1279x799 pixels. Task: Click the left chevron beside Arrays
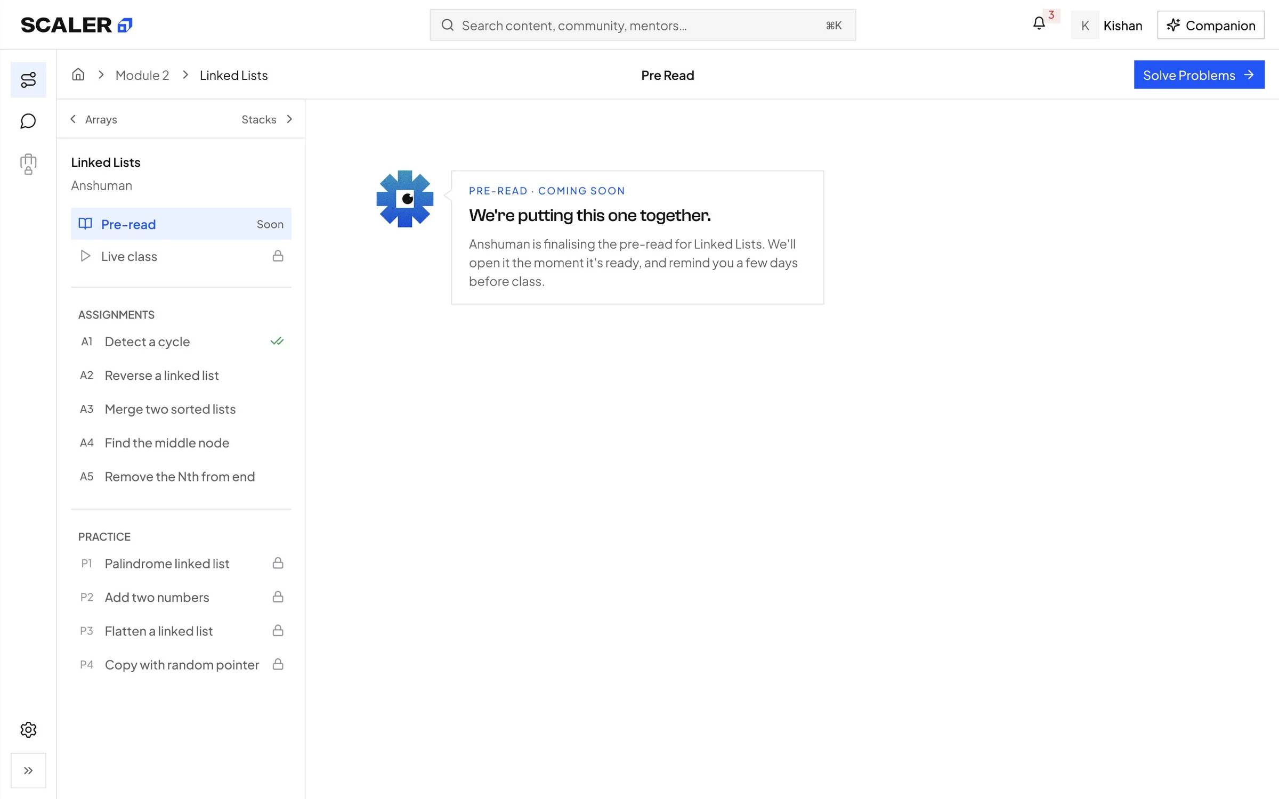(x=73, y=119)
